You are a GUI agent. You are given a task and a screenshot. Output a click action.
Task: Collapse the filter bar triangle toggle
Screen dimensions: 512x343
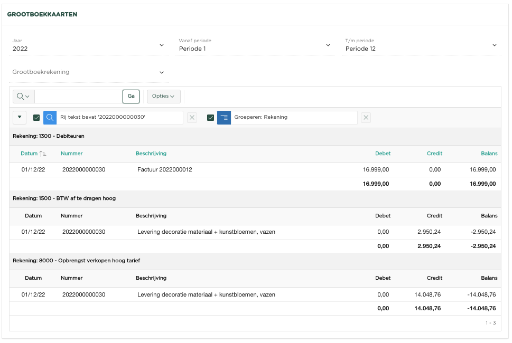tap(20, 118)
